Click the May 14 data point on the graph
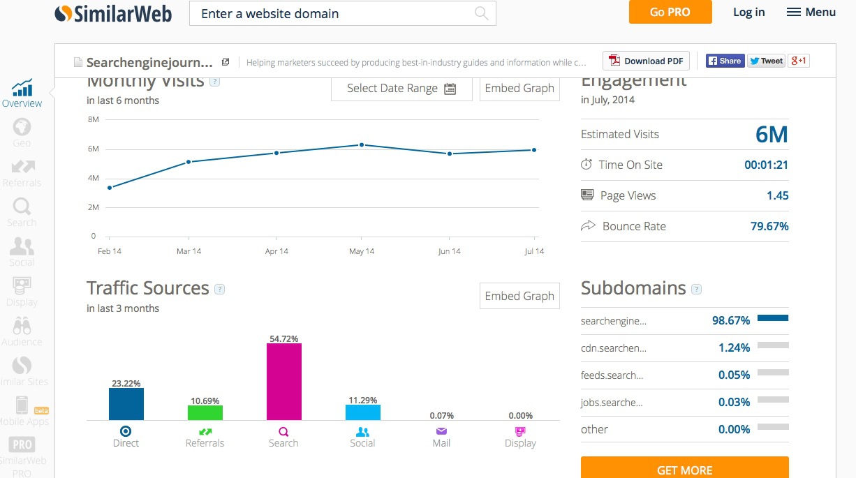Screen dimensions: 856x478 [362, 144]
